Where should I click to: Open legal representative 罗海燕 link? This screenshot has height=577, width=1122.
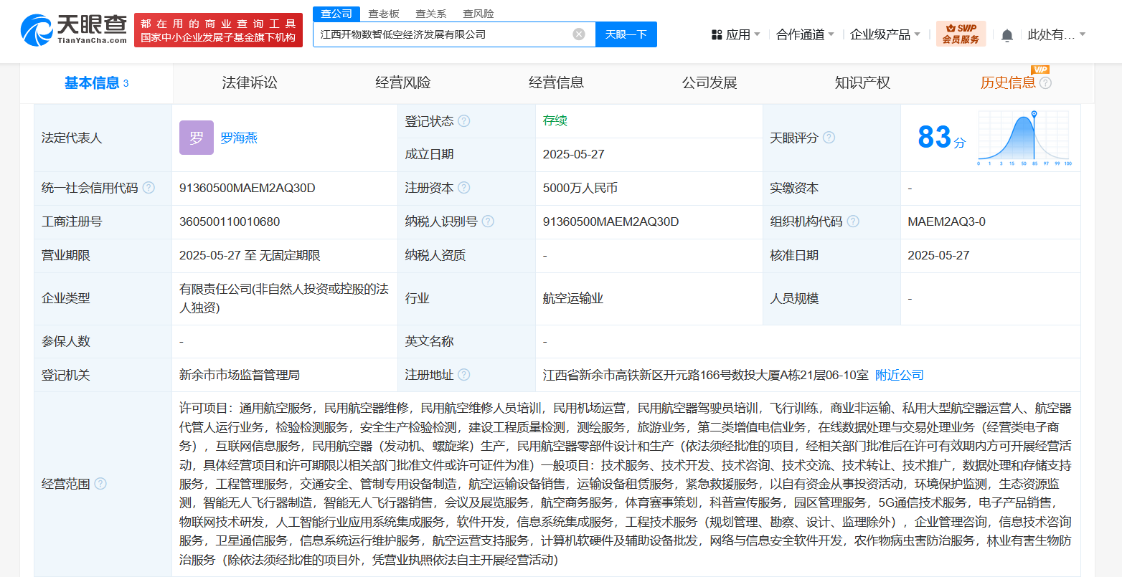pyautogui.click(x=238, y=138)
